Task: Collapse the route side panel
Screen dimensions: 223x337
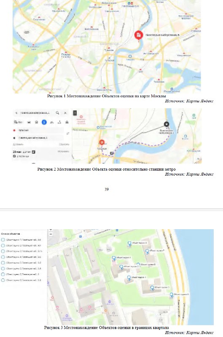Action: (x=75, y=113)
